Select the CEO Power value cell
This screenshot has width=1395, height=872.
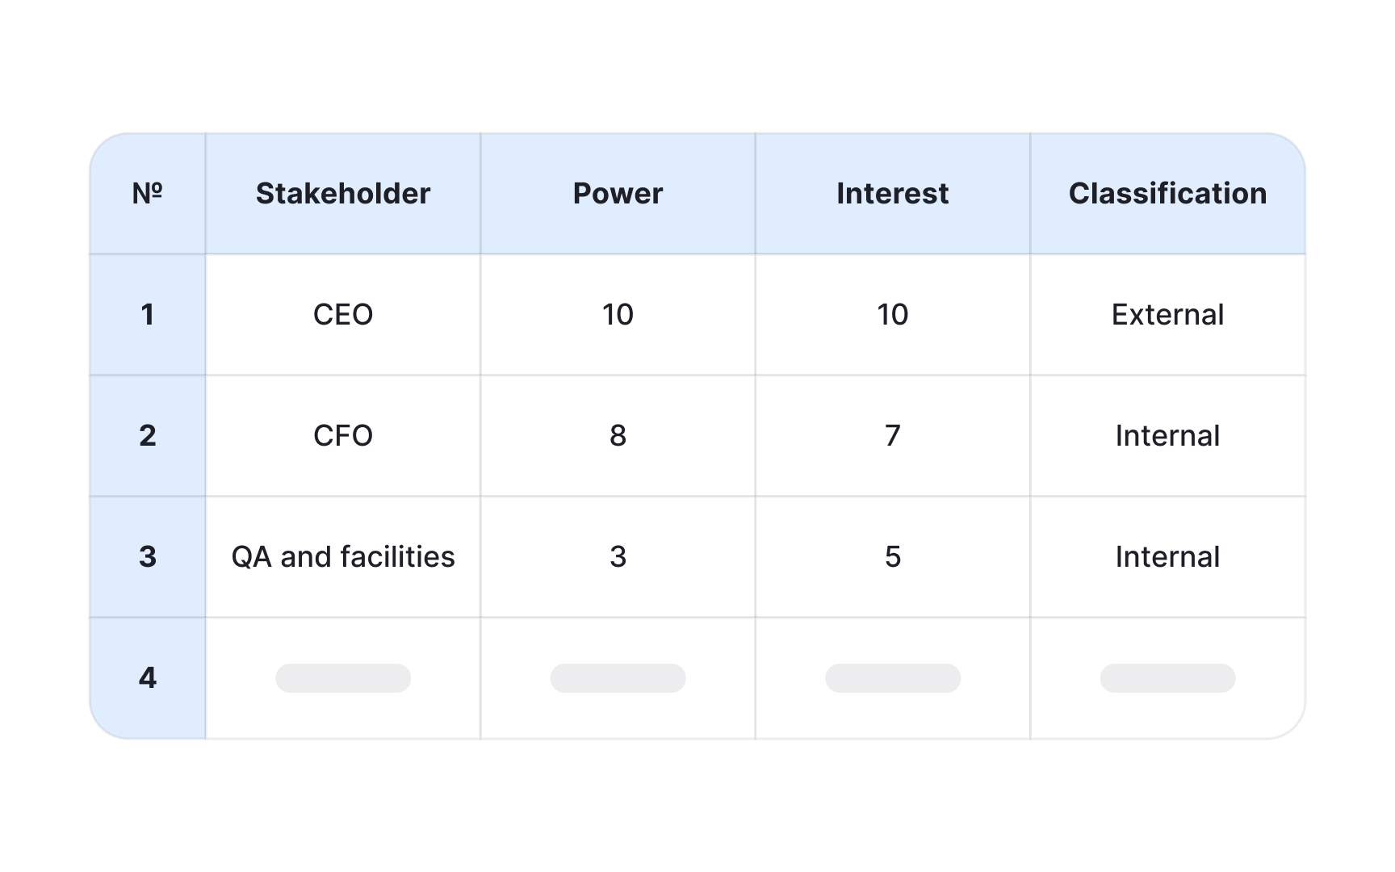click(x=618, y=315)
